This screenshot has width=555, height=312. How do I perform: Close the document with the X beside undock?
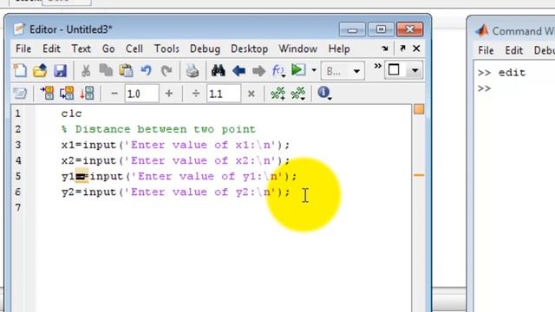tap(416, 49)
